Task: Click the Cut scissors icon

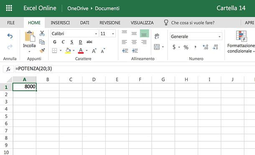Action: 42,33
